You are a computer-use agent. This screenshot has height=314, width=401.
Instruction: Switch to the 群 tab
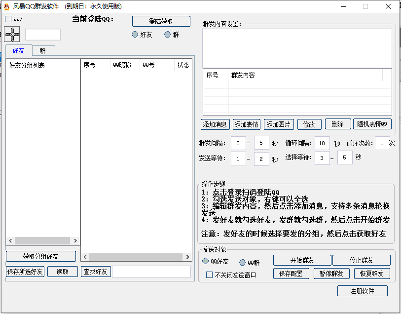(x=43, y=50)
